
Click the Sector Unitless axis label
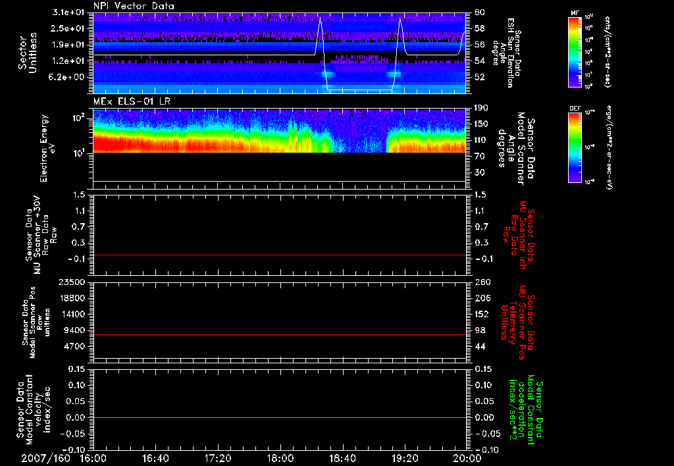coord(27,53)
